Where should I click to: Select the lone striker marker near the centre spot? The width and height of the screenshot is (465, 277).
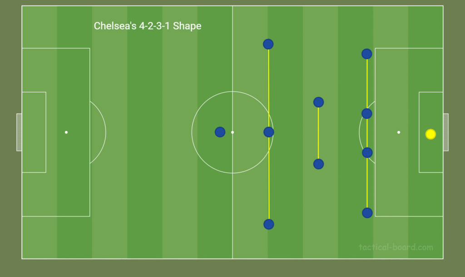(x=220, y=132)
